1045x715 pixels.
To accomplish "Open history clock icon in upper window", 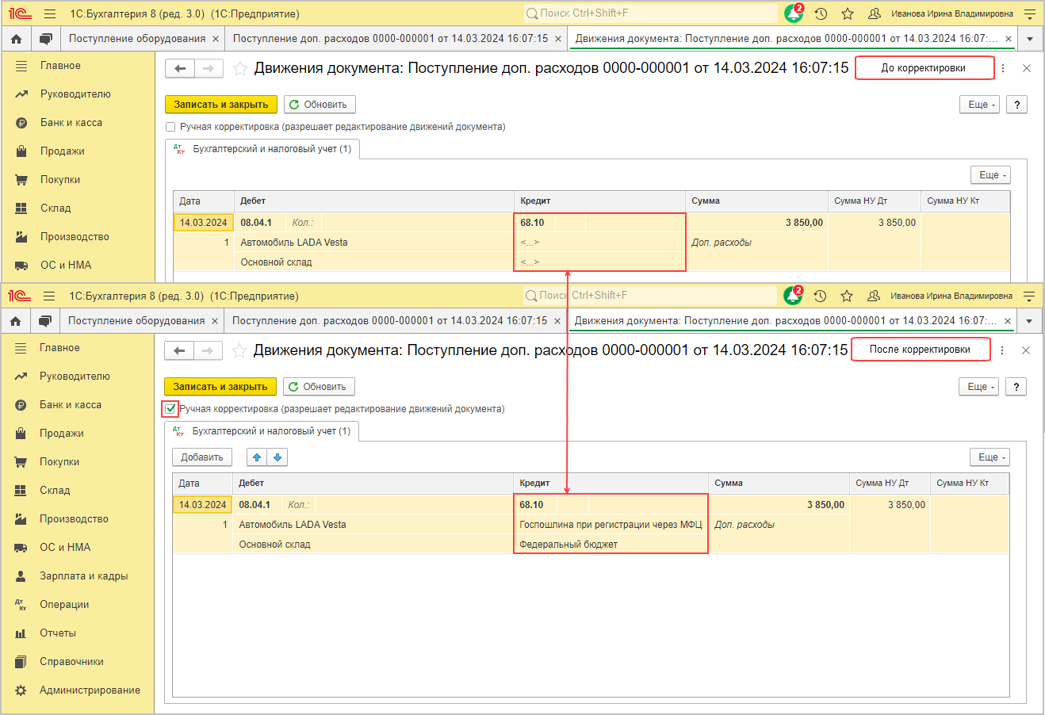I will point(821,14).
